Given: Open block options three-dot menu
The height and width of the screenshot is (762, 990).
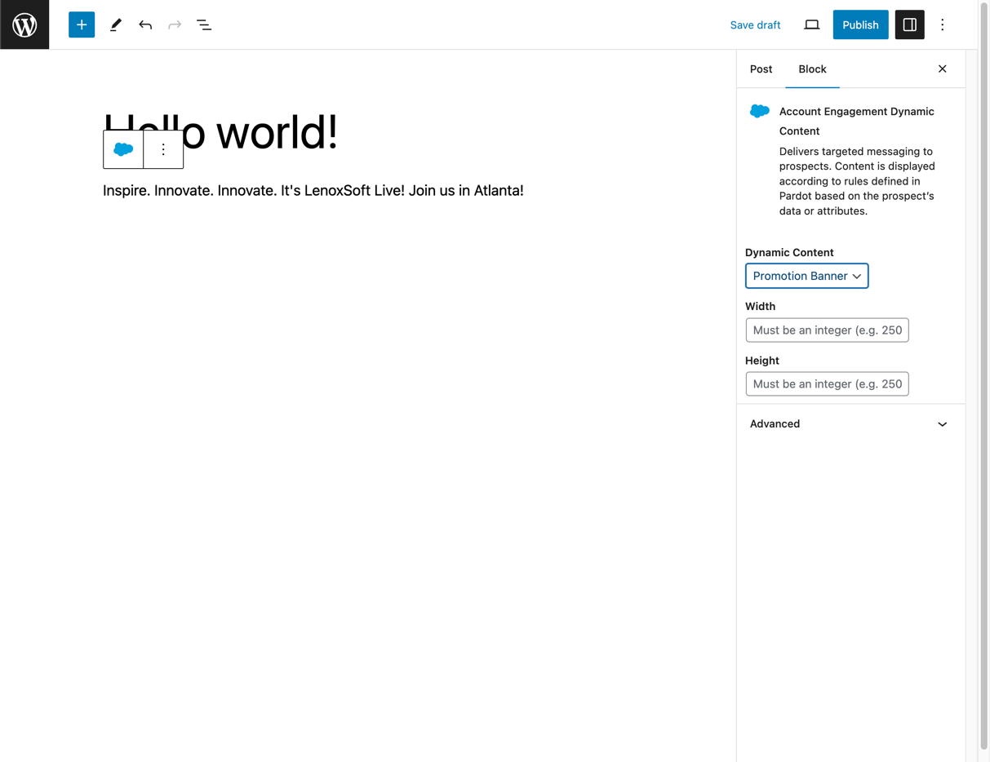Looking at the screenshot, I should tap(163, 149).
